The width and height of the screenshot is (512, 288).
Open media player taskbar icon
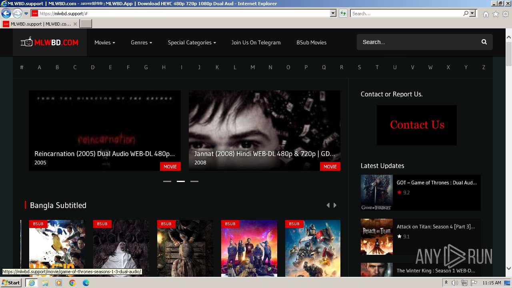coord(59,283)
